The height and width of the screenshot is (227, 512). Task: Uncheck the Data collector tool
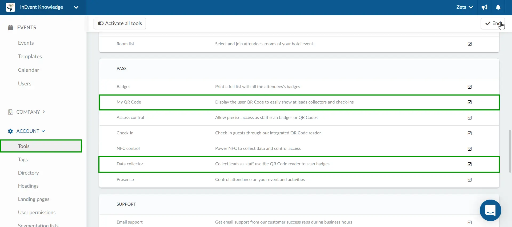470,164
